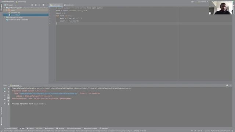This screenshot has height=132, width=235.
Task: Click the AttributeError message line in console
Action: (42, 99)
